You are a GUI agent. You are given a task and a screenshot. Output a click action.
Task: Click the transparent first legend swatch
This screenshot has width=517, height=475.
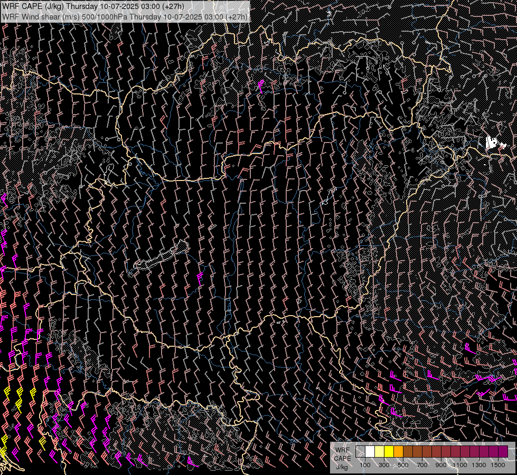(360, 452)
